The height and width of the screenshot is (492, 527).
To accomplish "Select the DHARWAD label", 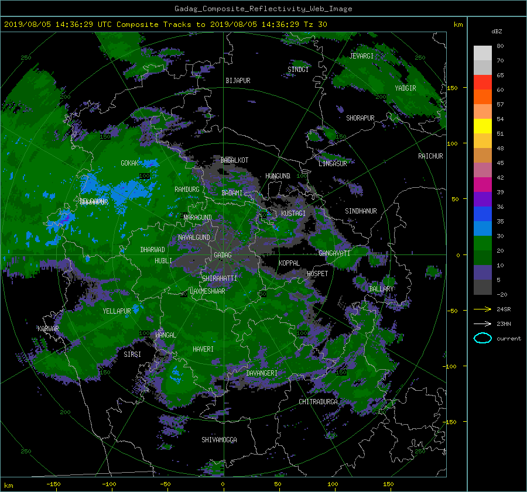I will [x=153, y=250].
